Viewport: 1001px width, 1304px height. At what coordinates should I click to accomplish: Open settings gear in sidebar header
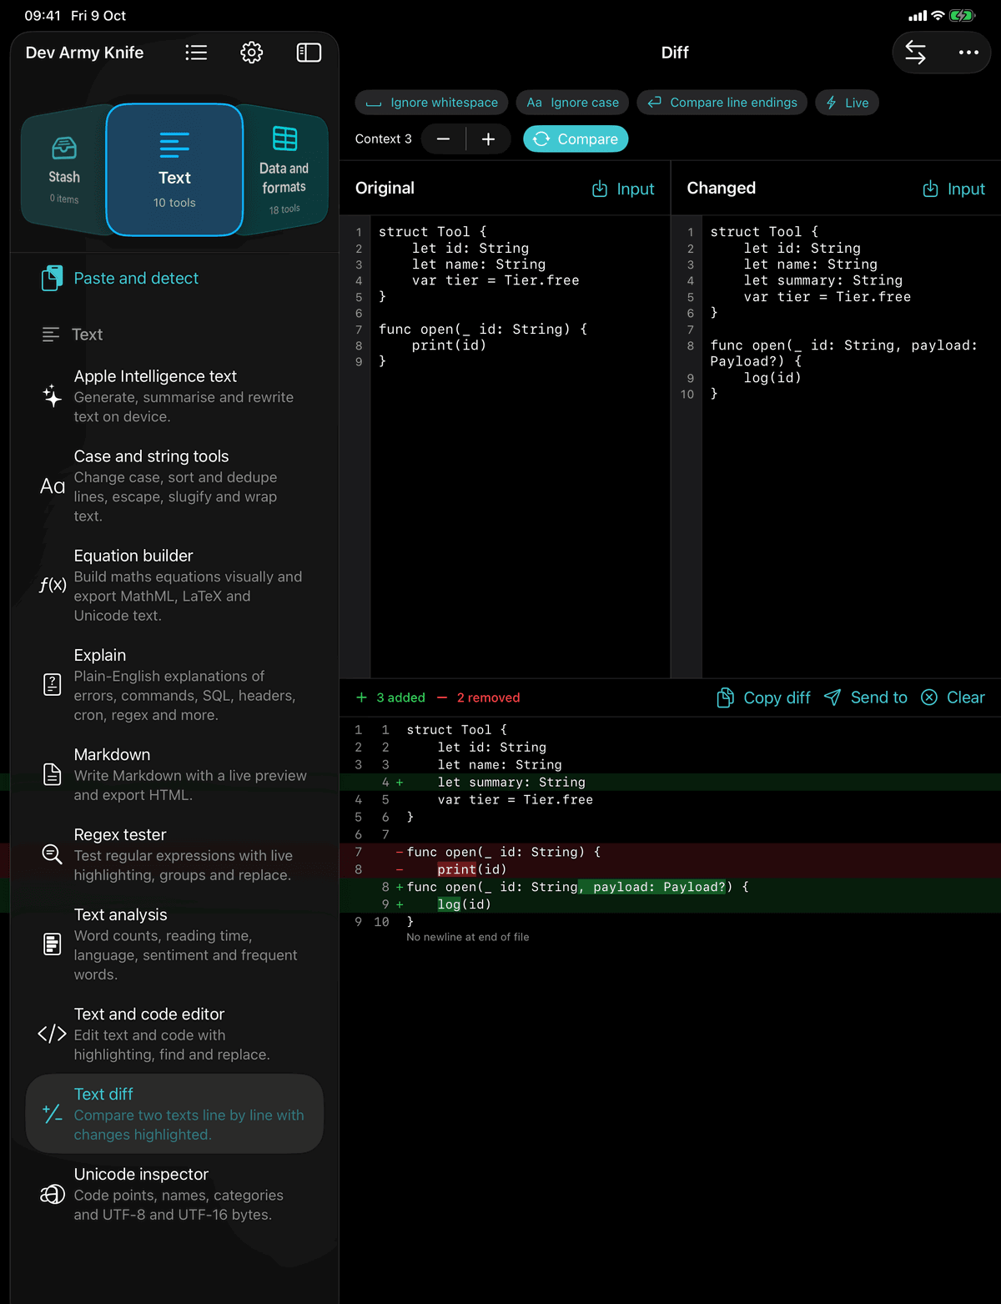252,53
